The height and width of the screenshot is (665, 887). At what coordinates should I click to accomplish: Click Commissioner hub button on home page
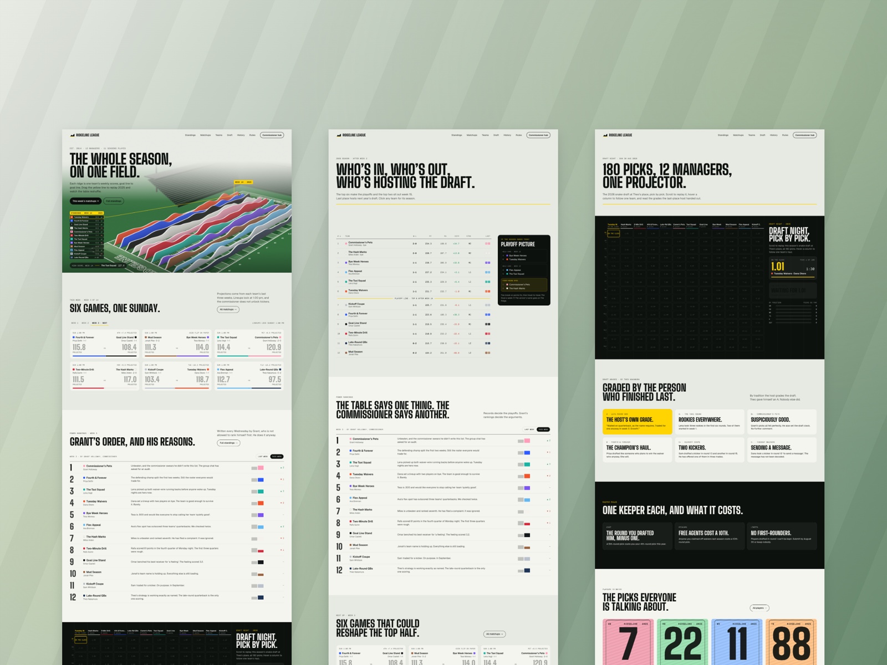[272, 135]
